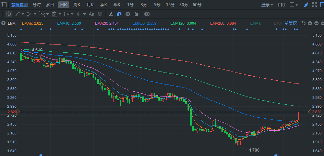Collapse the EMA indicator list arrow
324x156 pixels.
[x=3, y=23]
